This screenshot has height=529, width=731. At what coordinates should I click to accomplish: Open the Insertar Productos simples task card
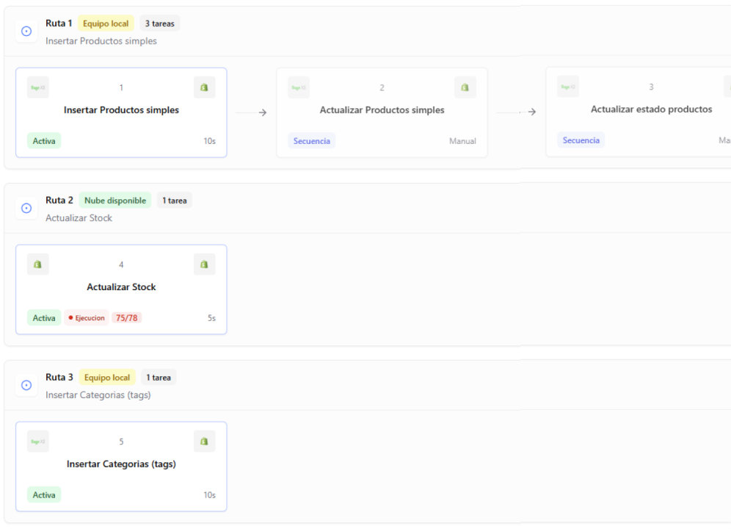point(121,112)
